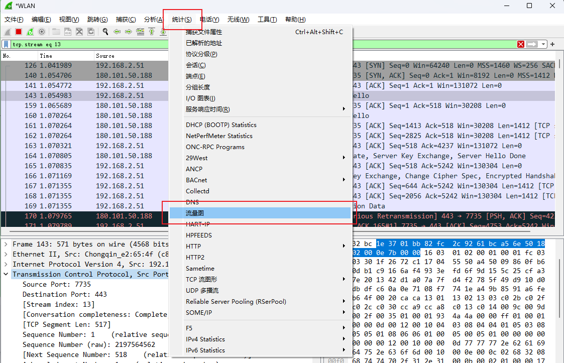This screenshot has height=363, width=564.
Task: Open the filter history dropdown arrow
Action: [543, 44]
